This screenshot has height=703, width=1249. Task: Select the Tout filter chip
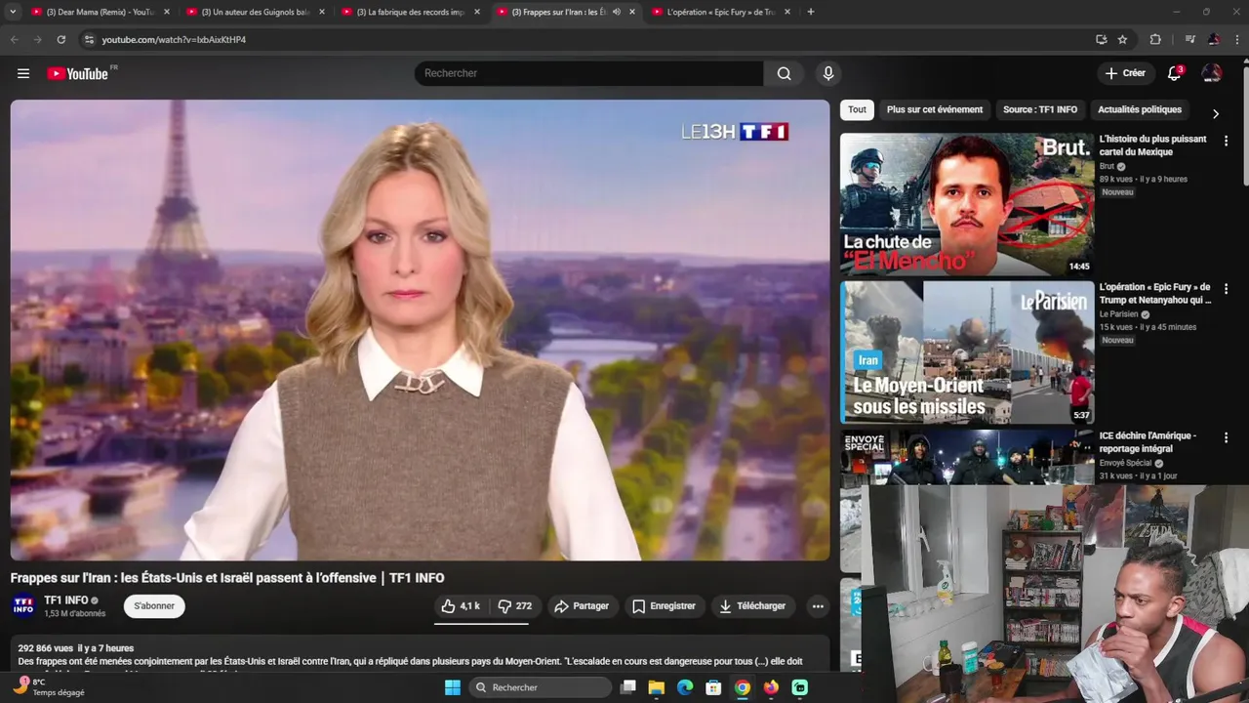(x=857, y=109)
